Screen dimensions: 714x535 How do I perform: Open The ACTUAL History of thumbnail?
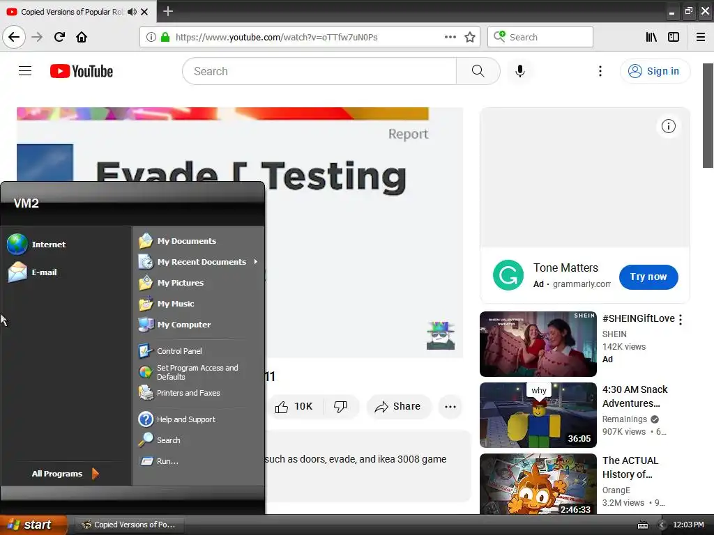tap(538, 484)
